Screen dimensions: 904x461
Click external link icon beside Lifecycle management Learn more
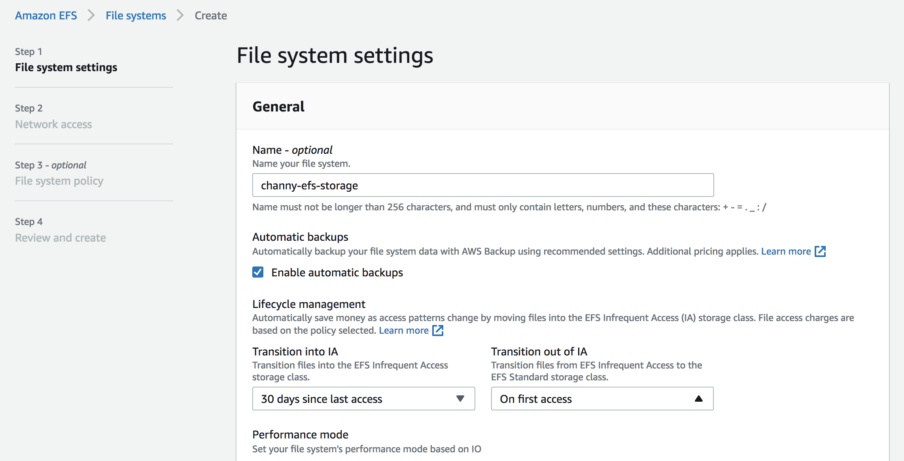pyautogui.click(x=438, y=331)
